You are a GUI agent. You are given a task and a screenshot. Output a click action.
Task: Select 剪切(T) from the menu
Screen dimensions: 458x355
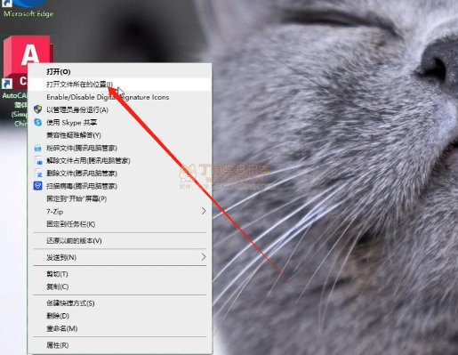[x=119, y=274]
